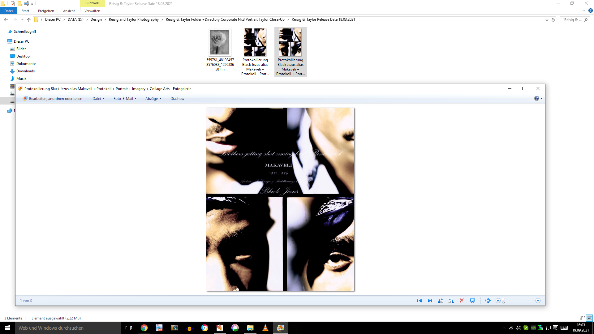Open the Windows Start menu
This screenshot has width=594, height=334.
[7, 328]
